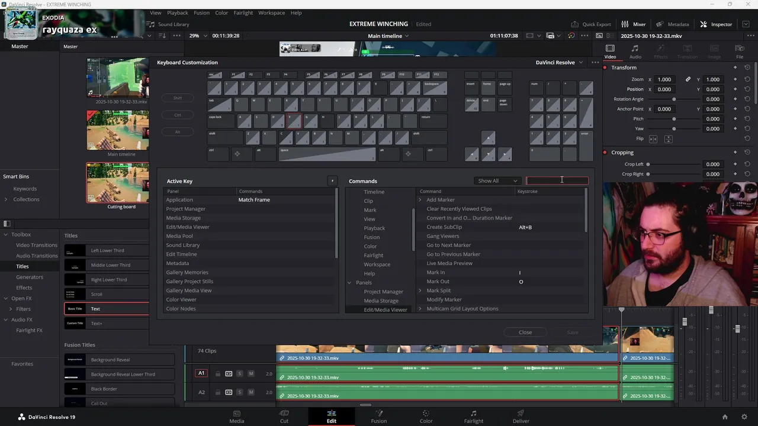Adjust the Pitch slider
The width and height of the screenshot is (758, 426).
coord(674,119)
